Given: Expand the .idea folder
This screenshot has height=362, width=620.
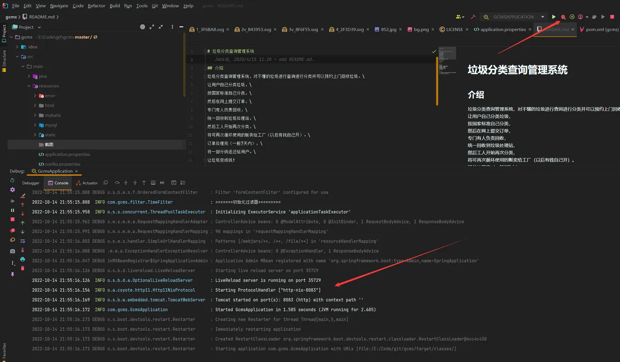Looking at the screenshot, I should (x=17, y=47).
